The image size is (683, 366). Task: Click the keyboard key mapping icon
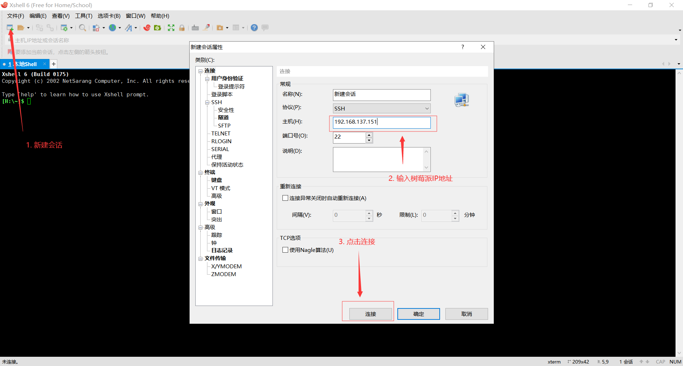point(195,28)
